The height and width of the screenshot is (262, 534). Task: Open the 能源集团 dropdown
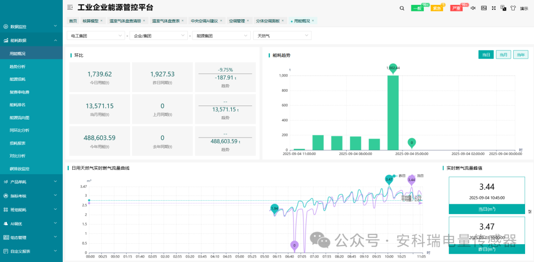(x=222, y=36)
